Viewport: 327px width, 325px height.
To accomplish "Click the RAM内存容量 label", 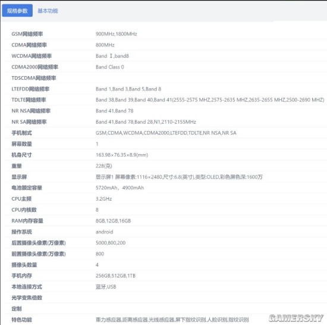I will pyautogui.click(x=27, y=221).
